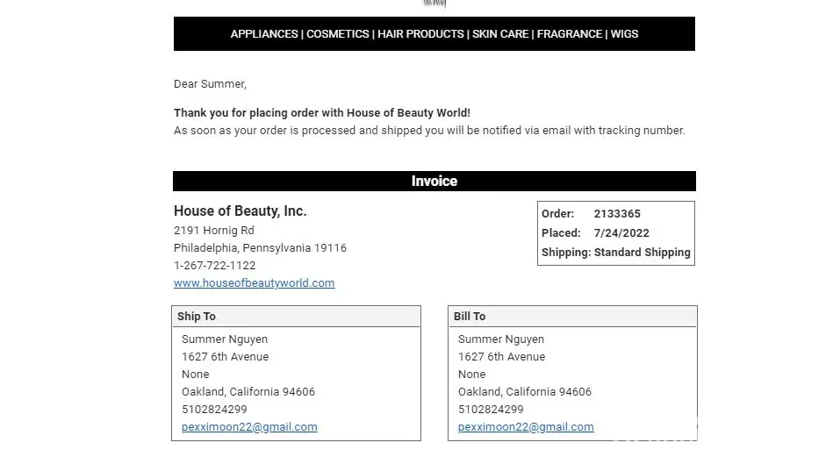Click the black Invoice header bar

click(x=434, y=182)
